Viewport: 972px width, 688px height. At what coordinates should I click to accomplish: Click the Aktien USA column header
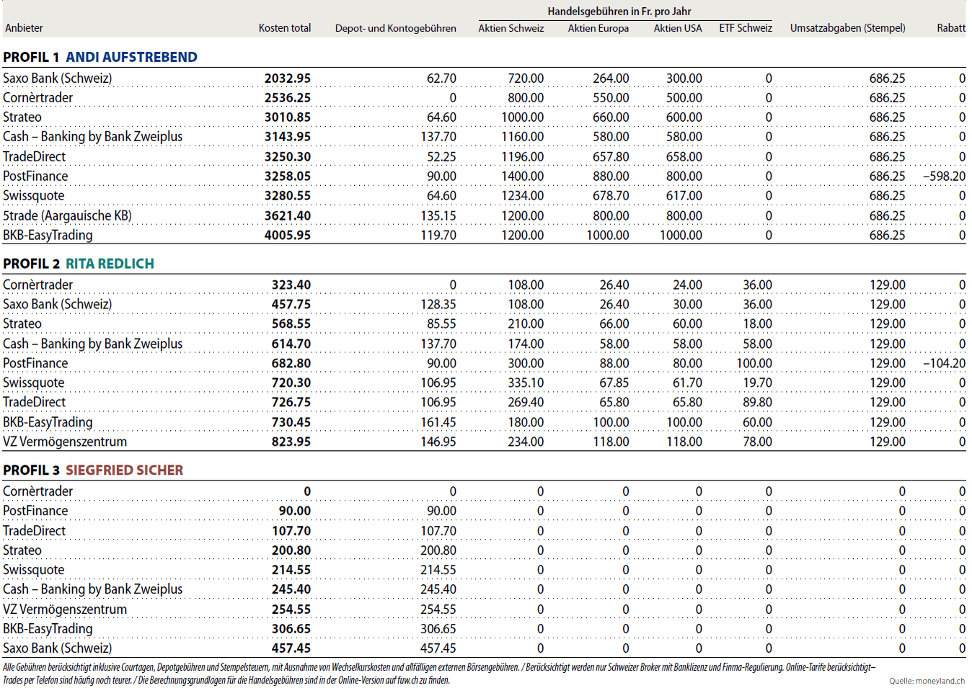coord(678,28)
